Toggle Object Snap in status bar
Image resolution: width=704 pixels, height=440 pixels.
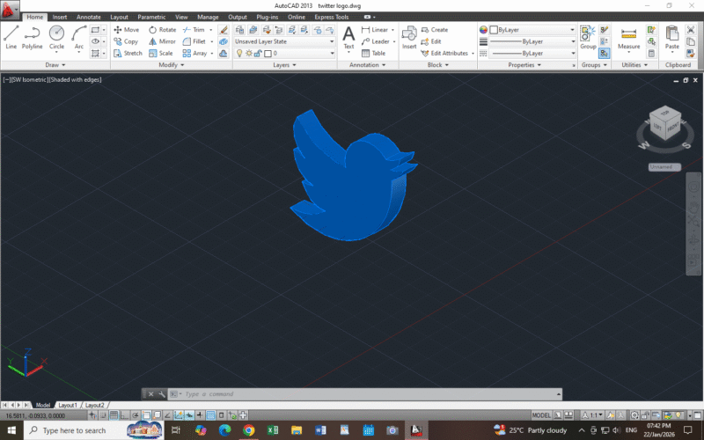tap(146, 415)
